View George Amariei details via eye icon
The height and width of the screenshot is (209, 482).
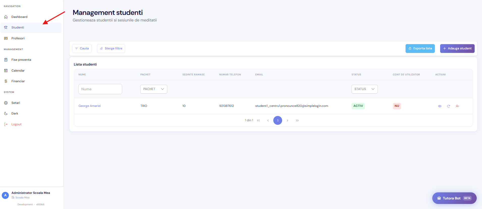click(x=440, y=106)
